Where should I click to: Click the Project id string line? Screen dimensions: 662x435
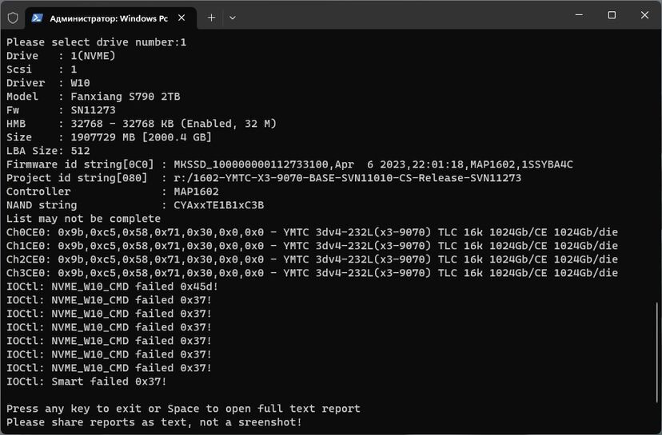point(264,178)
